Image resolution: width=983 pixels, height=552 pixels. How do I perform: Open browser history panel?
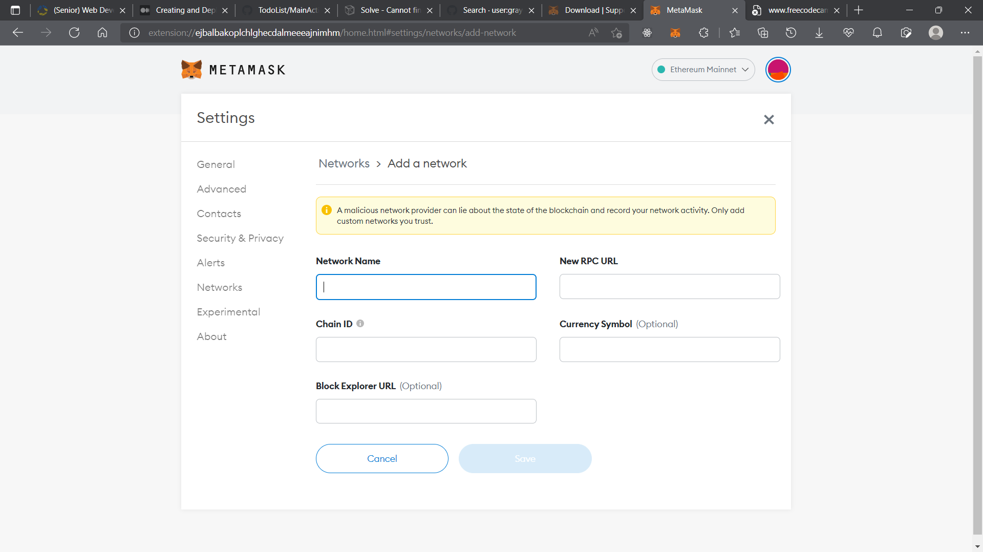[x=791, y=33]
